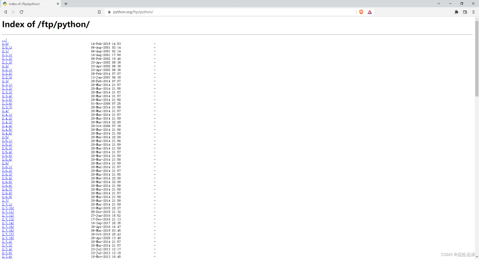Open the 2.3/ directory link

(x=5, y=81)
